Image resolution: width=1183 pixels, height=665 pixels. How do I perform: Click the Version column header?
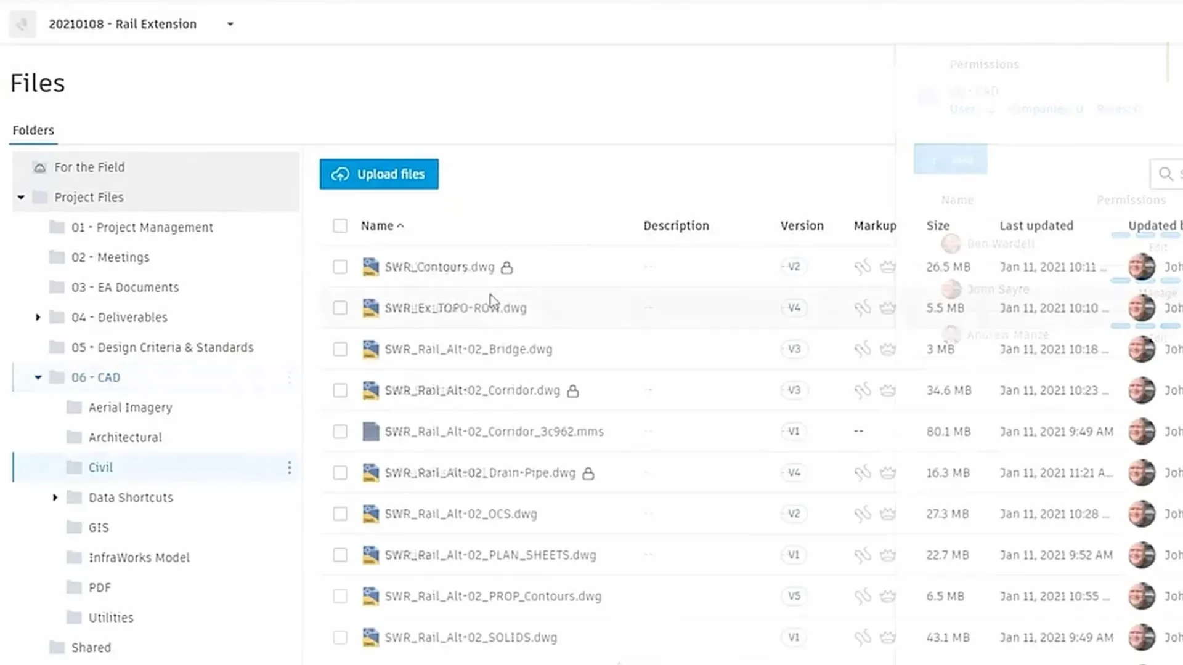[802, 226]
